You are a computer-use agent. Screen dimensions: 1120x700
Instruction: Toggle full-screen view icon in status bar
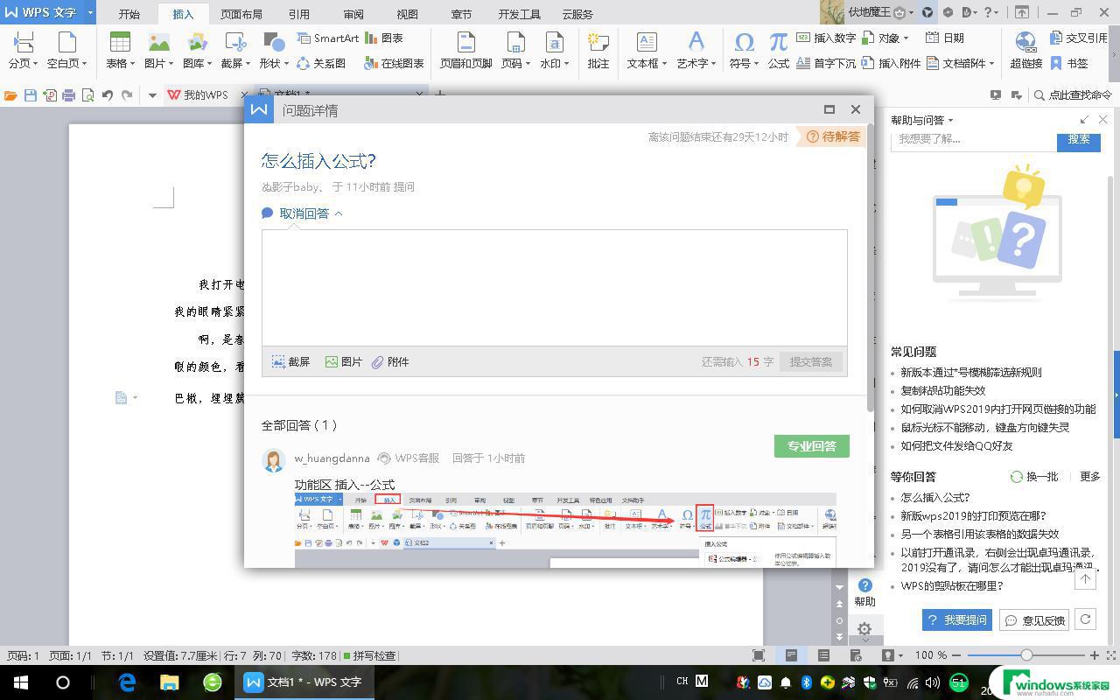tap(759, 655)
